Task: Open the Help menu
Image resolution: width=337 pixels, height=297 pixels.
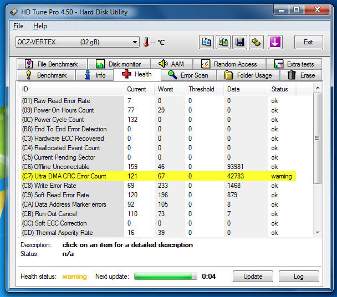Action: point(40,26)
